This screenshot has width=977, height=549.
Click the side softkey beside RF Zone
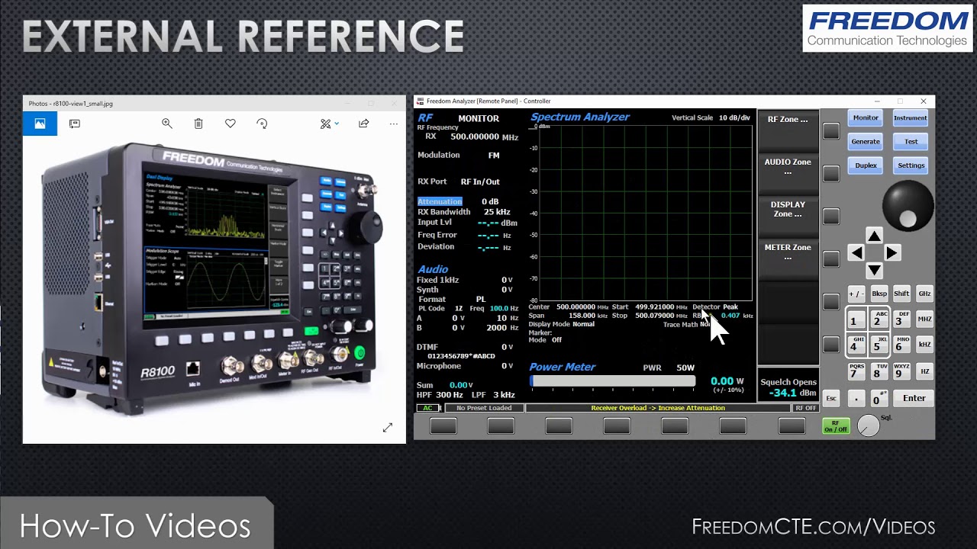[x=830, y=131]
